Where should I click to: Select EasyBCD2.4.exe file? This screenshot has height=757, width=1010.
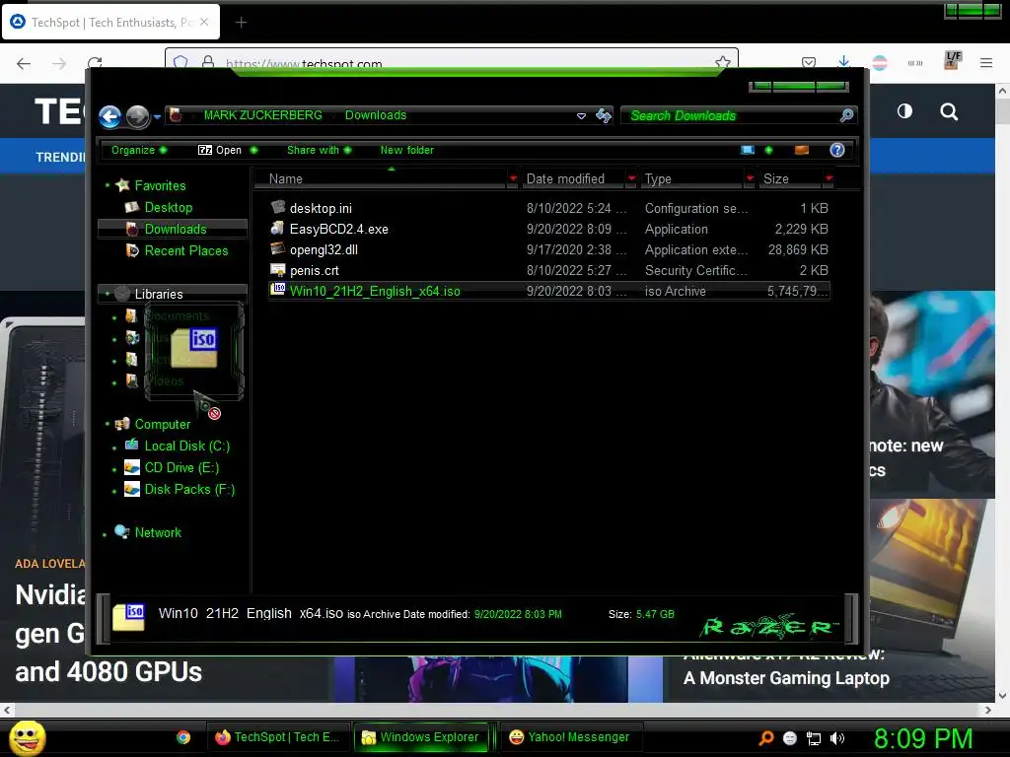pos(548,229)
